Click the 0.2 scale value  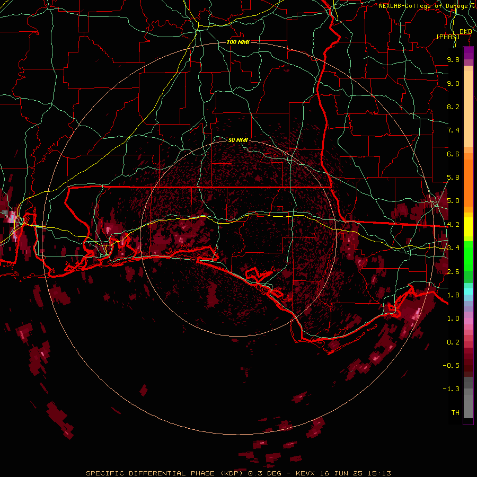coord(453,342)
